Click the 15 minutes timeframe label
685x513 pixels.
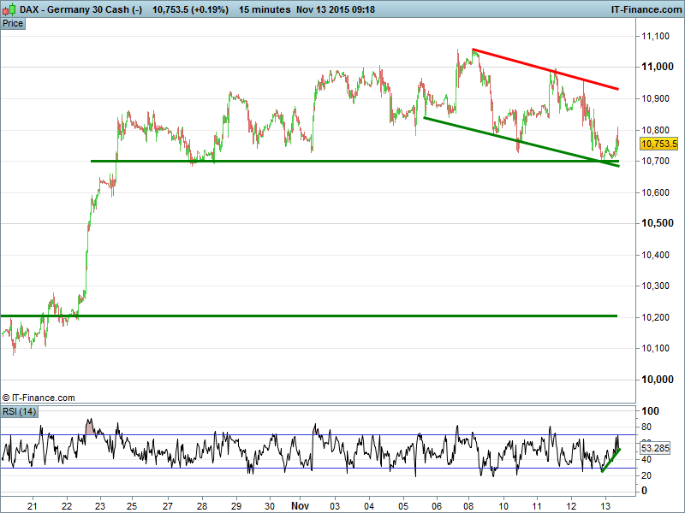tap(263, 9)
